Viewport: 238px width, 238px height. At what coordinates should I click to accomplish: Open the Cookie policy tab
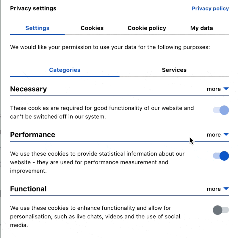point(147,28)
